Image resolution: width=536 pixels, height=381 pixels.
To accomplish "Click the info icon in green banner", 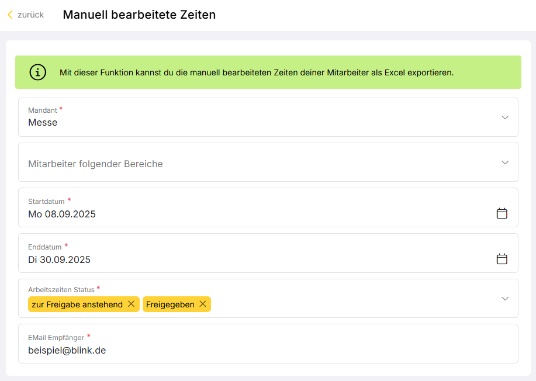I will pos(37,72).
